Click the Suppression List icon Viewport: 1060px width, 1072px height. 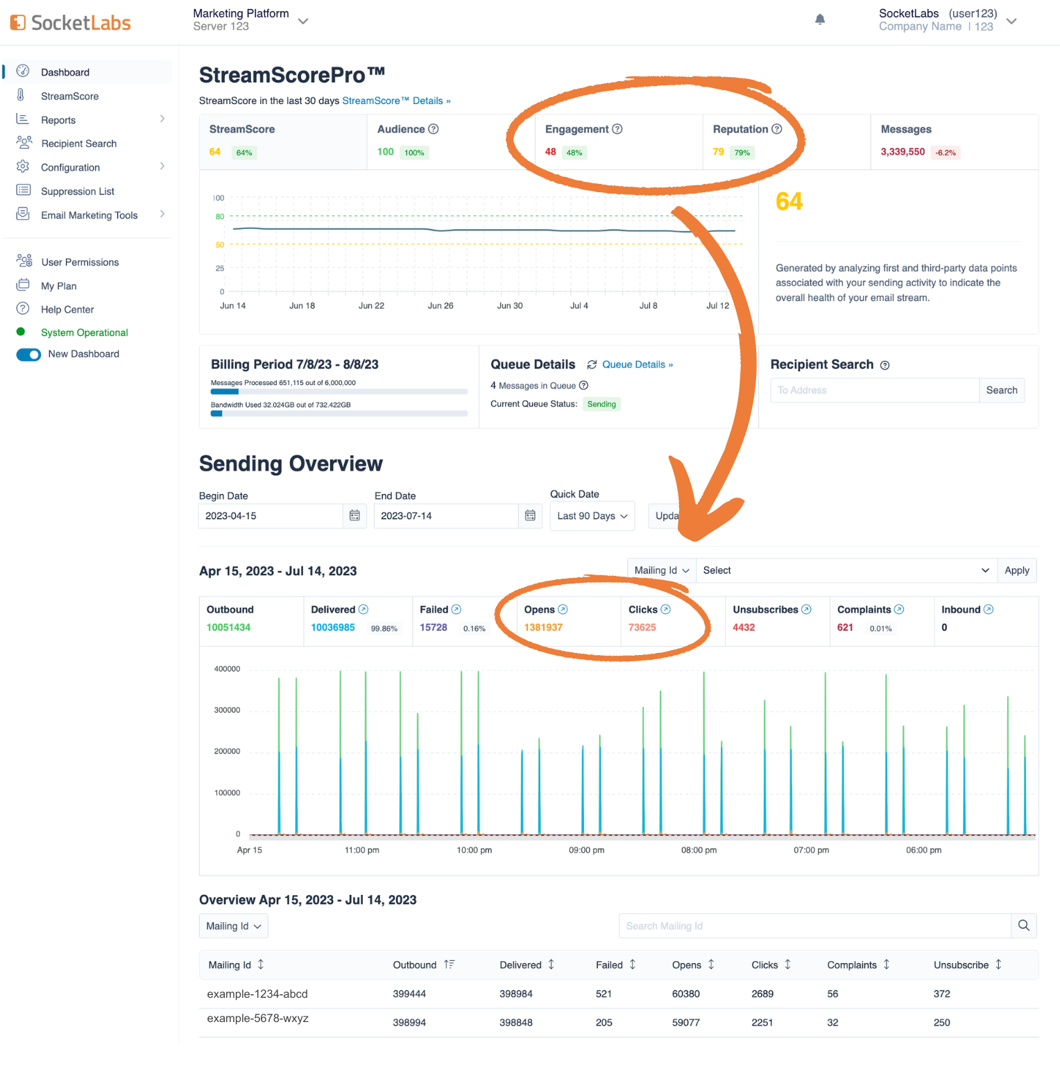23,190
